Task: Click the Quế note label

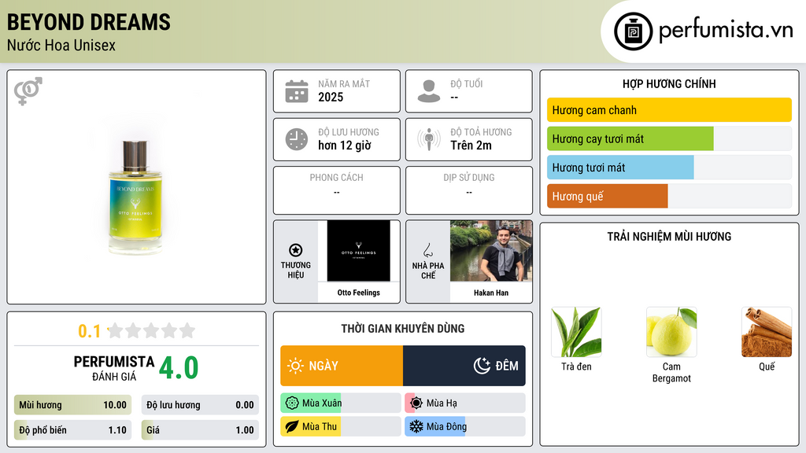Action: click(x=767, y=366)
